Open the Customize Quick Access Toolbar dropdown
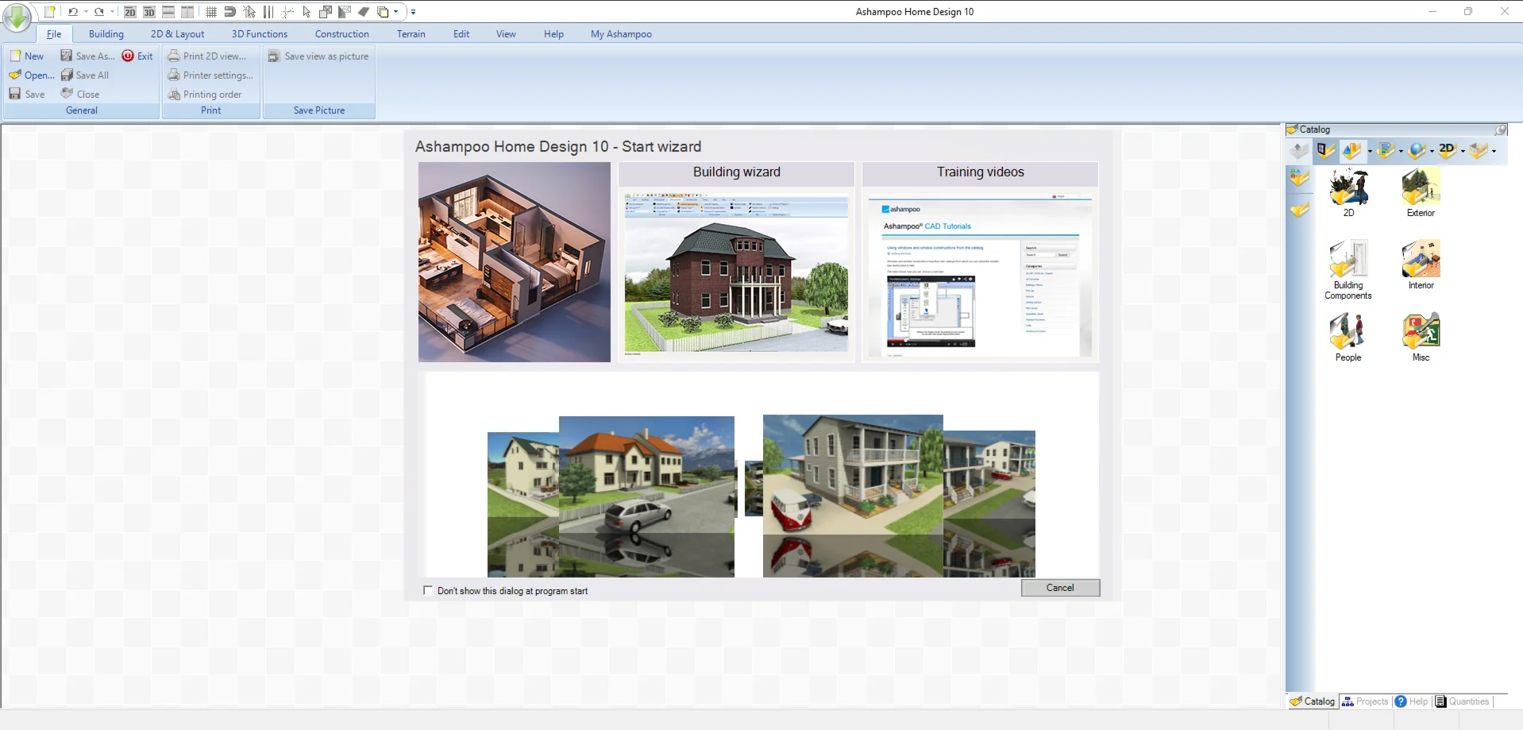The width and height of the screenshot is (1523, 730). (413, 12)
